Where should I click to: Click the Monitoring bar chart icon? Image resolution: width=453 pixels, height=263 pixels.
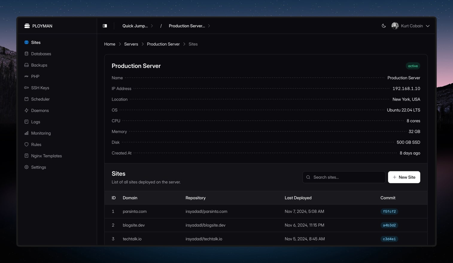coord(26,133)
